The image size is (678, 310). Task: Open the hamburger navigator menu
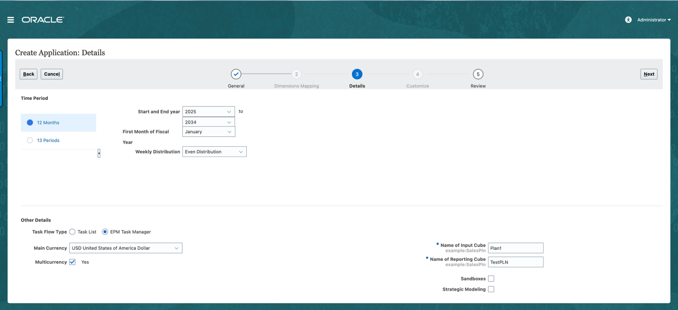point(10,20)
